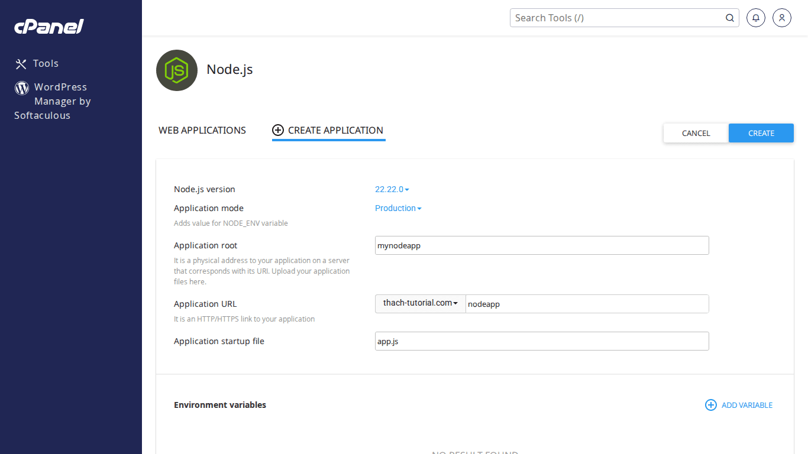The height and width of the screenshot is (454, 808).
Task: Click the Node.js hexagon logo
Action: [176, 70]
